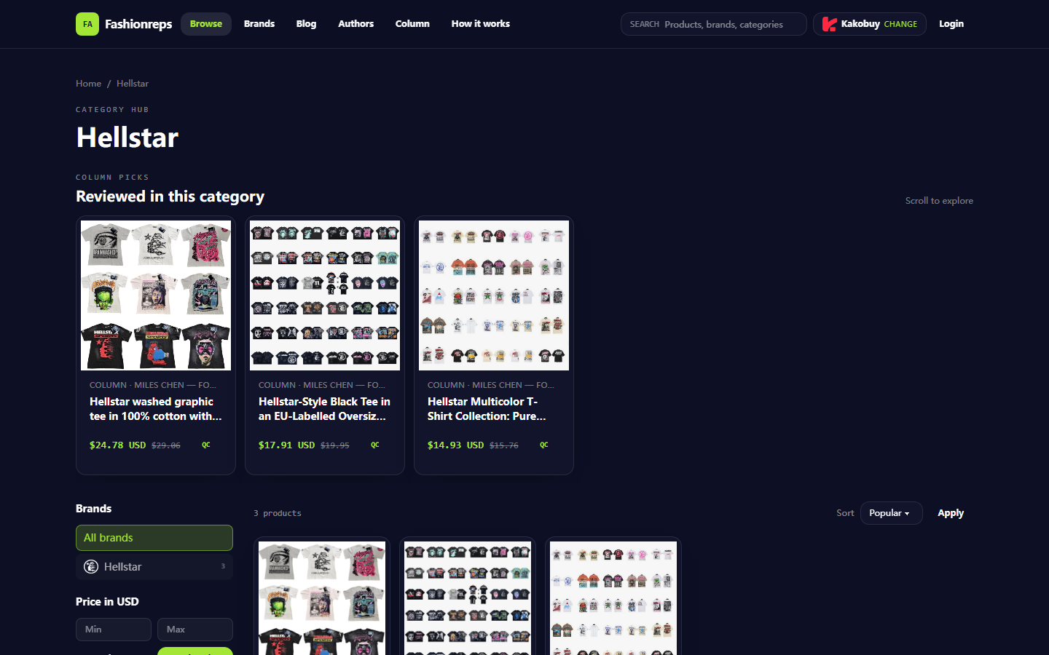
Task: Open QC badge on $17.91 product card
Action: (375, 445)
